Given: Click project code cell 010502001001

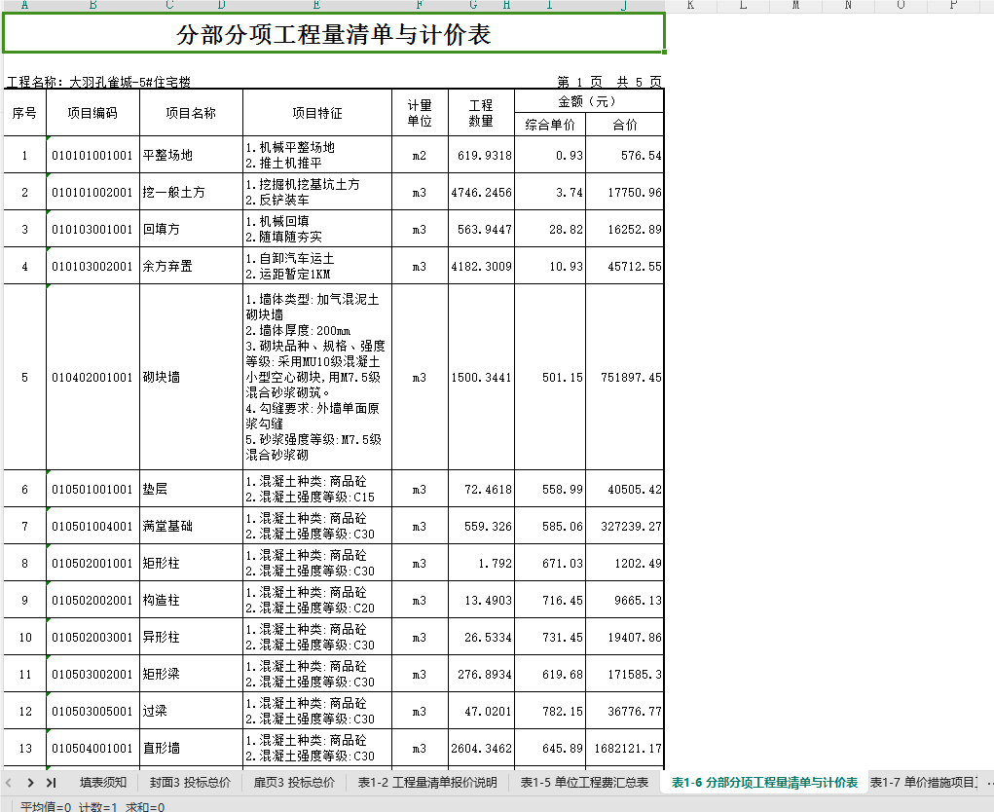Looking at the screenshot, I should coord(92,563).
